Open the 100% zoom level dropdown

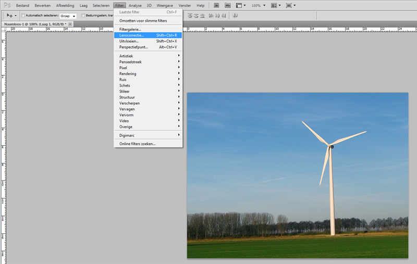(259, 5)
